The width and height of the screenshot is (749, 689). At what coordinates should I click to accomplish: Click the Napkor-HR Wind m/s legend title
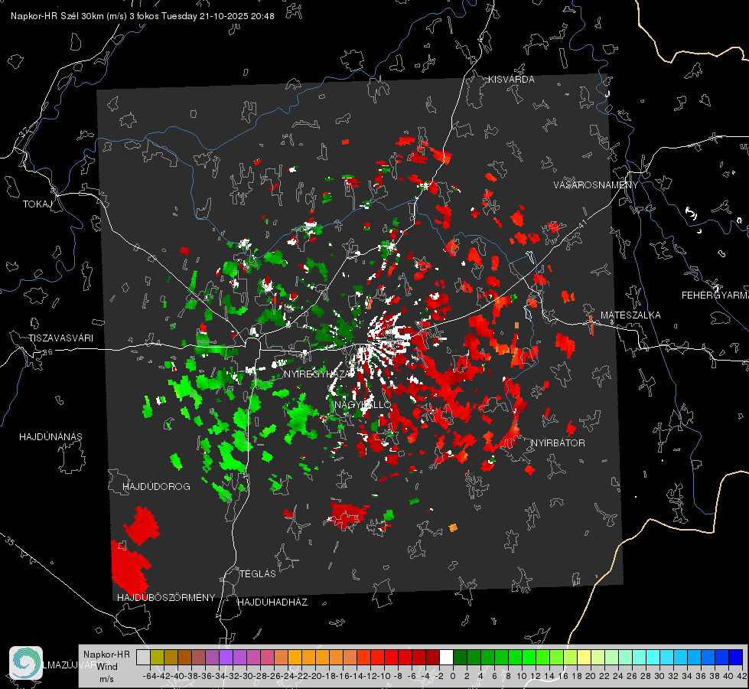106,667
